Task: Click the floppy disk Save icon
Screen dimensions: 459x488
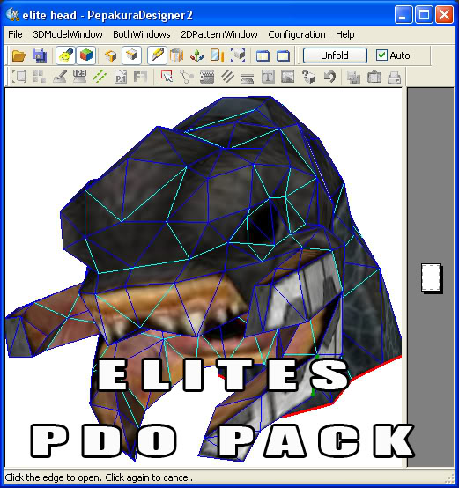Action: [40, 55]
